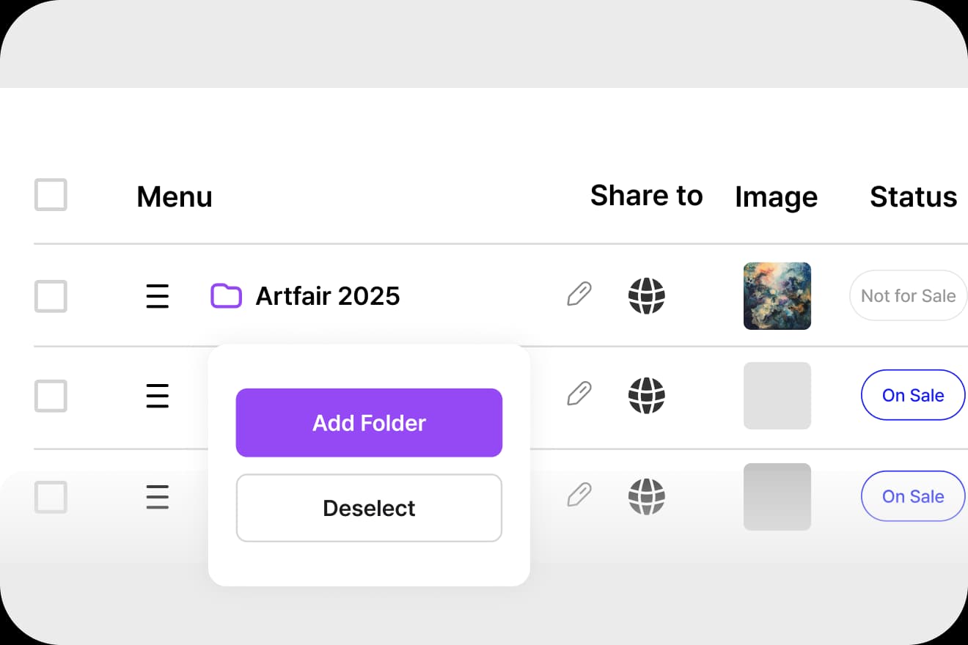Open the third row On Sale status

pyautogui.click(x=913, y=496)
